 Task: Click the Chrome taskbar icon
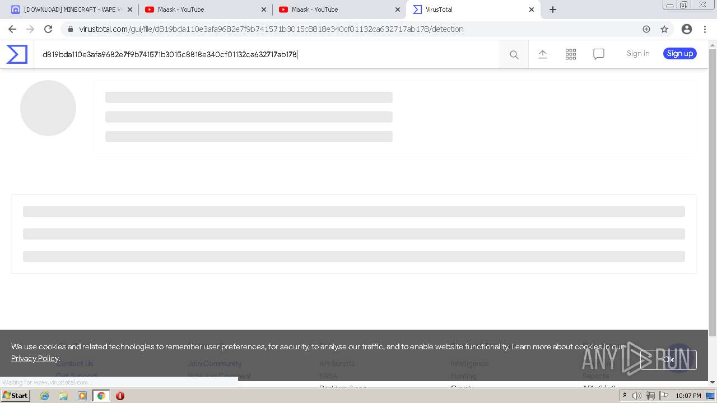[x=101, y=396]
